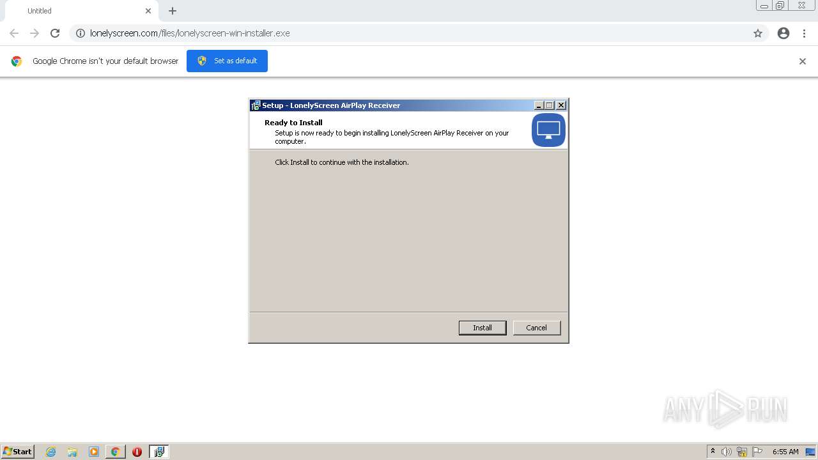Dismiss the default browser notification bar
Viewport: 818px width, 460px height.
click(803, 61)
